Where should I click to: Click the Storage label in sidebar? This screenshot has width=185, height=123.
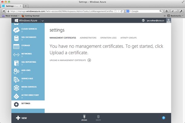click(26, 46)
